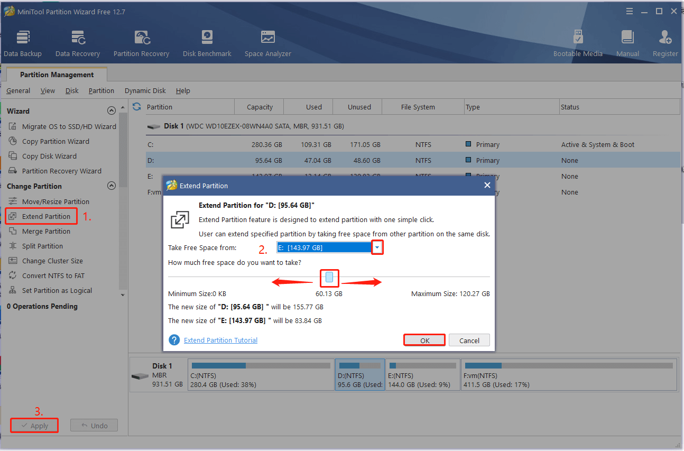Click the Extend Partition sidebar icon

(x=13, y=216)
